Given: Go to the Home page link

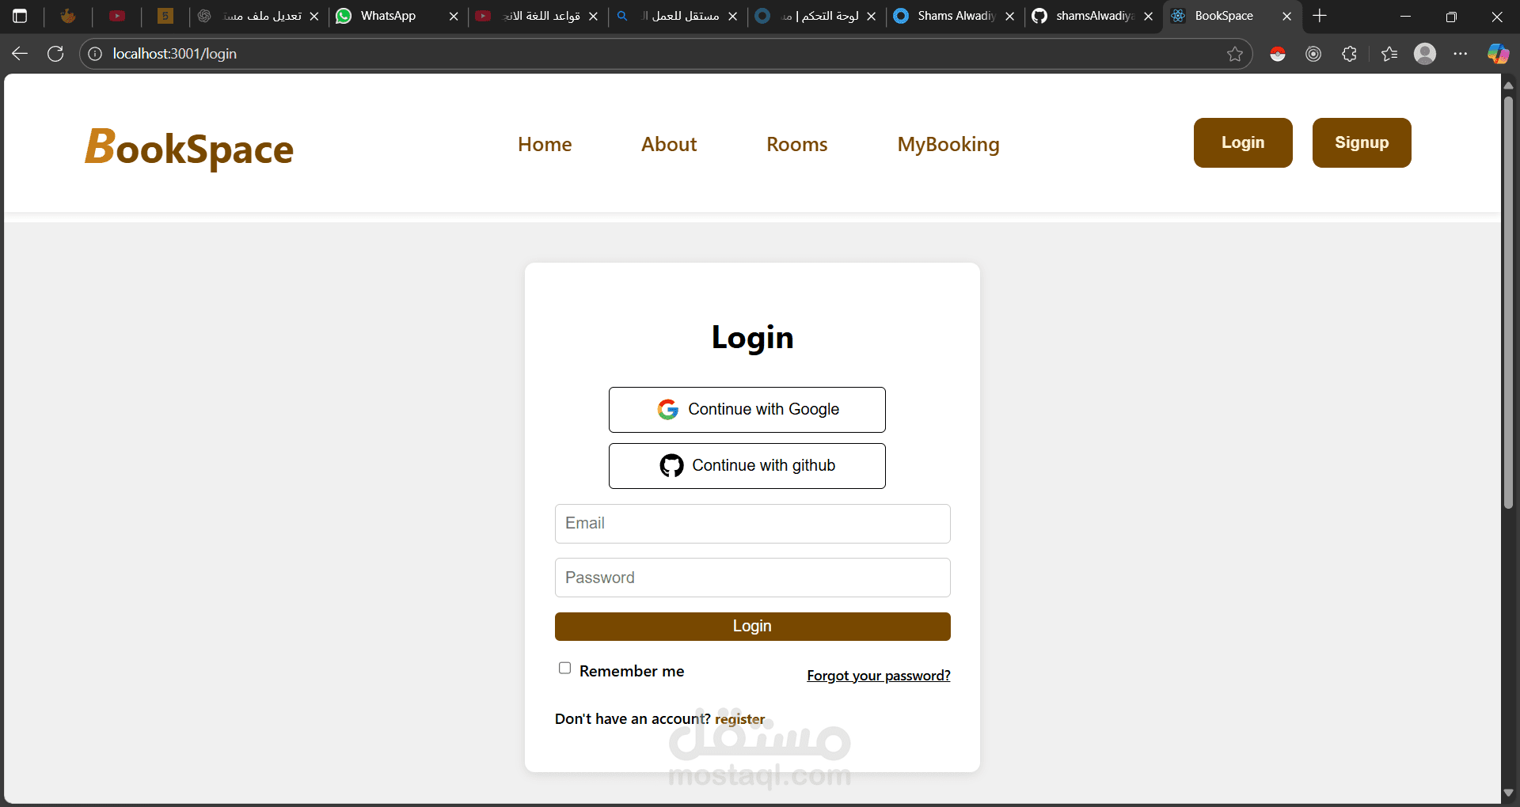Looking at the screenshot, I should coord(545,144).
